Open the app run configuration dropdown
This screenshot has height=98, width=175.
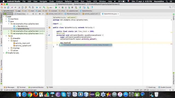tap(50, 7)
